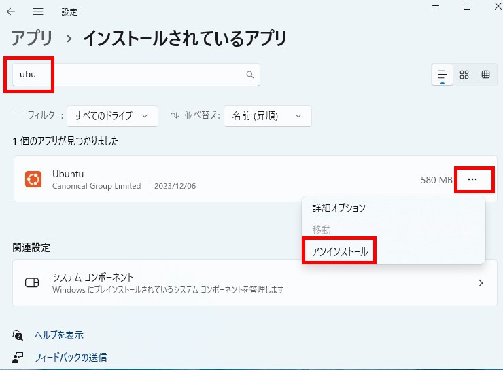This screenshot has width=503, height=370.
Task: Click the filter lines icon
Action: pos(19,115)
